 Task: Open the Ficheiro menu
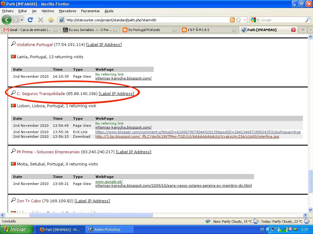pos(8,11)
